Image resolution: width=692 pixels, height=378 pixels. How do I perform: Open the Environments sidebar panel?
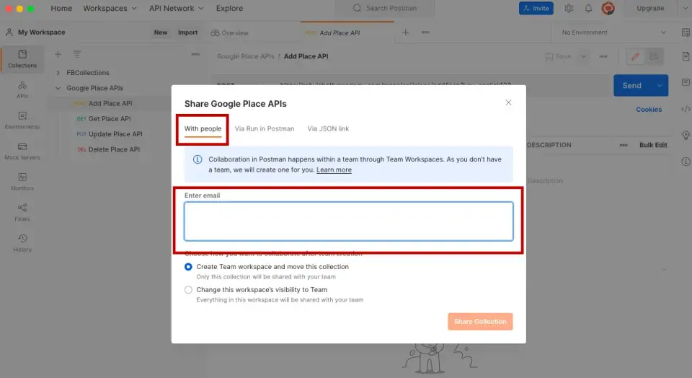[x=22, y=120]
